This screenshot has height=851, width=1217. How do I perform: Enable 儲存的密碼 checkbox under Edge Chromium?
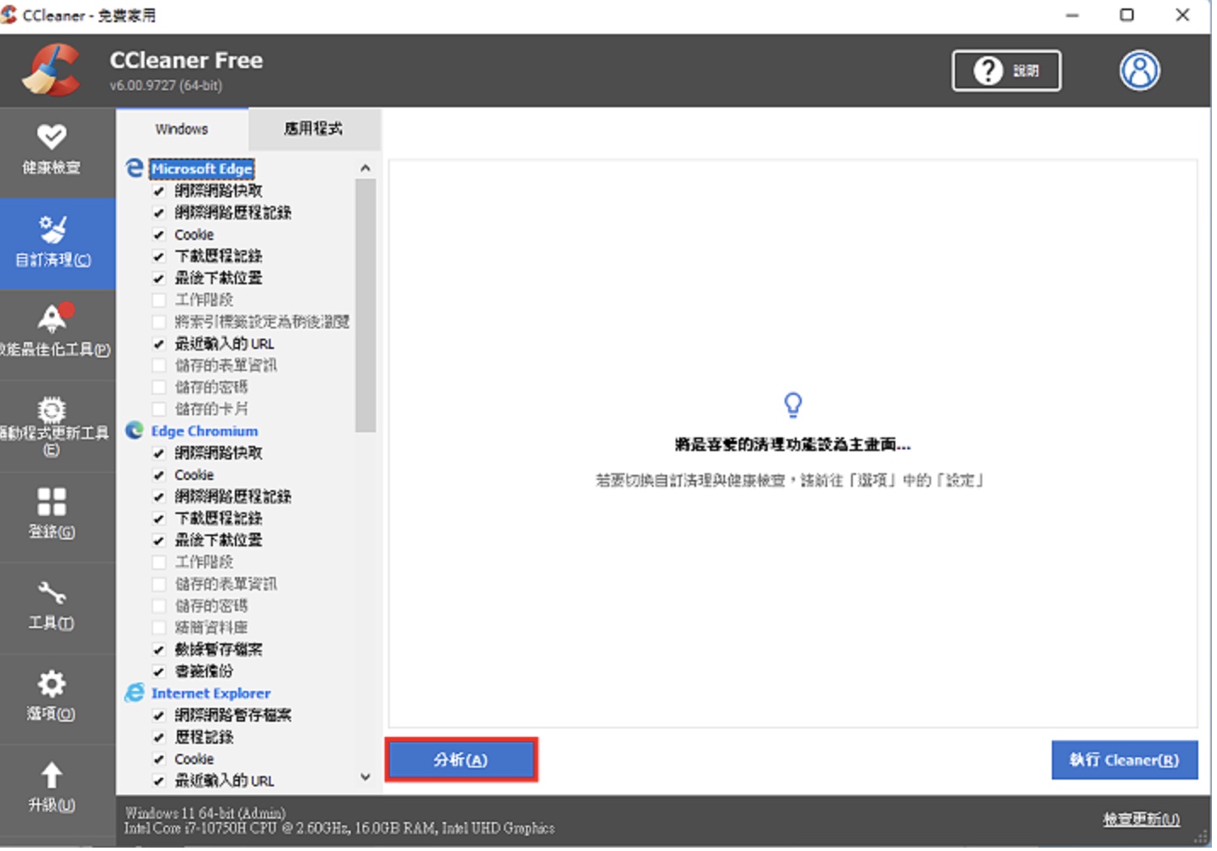coord(158,606)
